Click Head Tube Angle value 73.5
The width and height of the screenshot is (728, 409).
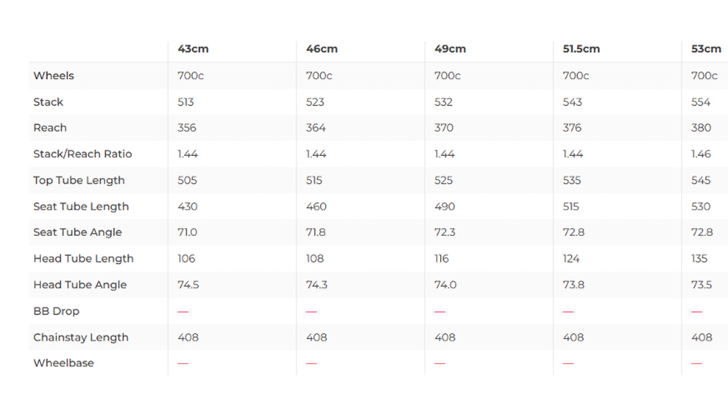tap(702, 285)
